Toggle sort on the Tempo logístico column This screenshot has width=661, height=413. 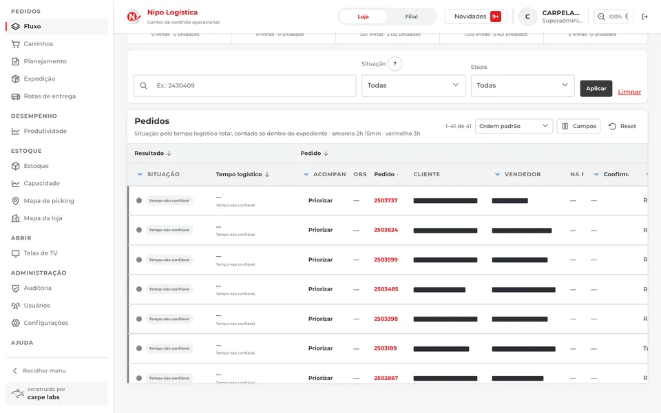coord(242,174)
